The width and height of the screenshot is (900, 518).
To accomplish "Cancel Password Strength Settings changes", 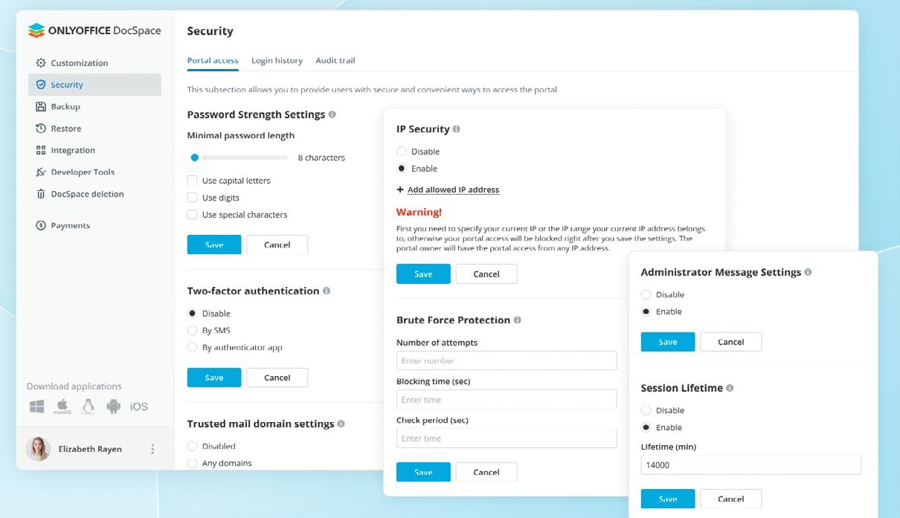I will (277, 245).
